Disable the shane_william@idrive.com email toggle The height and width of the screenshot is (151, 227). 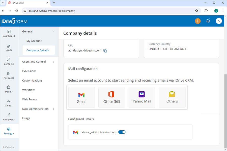click(122, 132)
